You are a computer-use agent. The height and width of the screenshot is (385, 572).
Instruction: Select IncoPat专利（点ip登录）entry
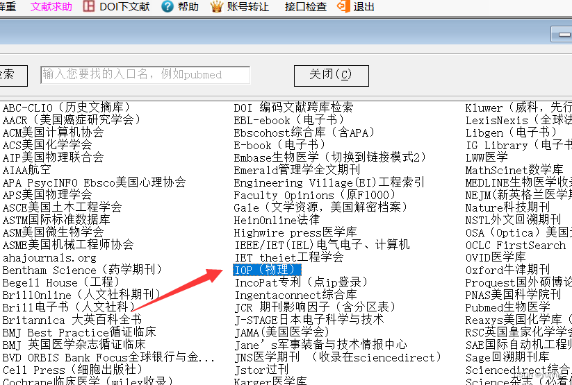pyautogui.click(x=301, y=282)
